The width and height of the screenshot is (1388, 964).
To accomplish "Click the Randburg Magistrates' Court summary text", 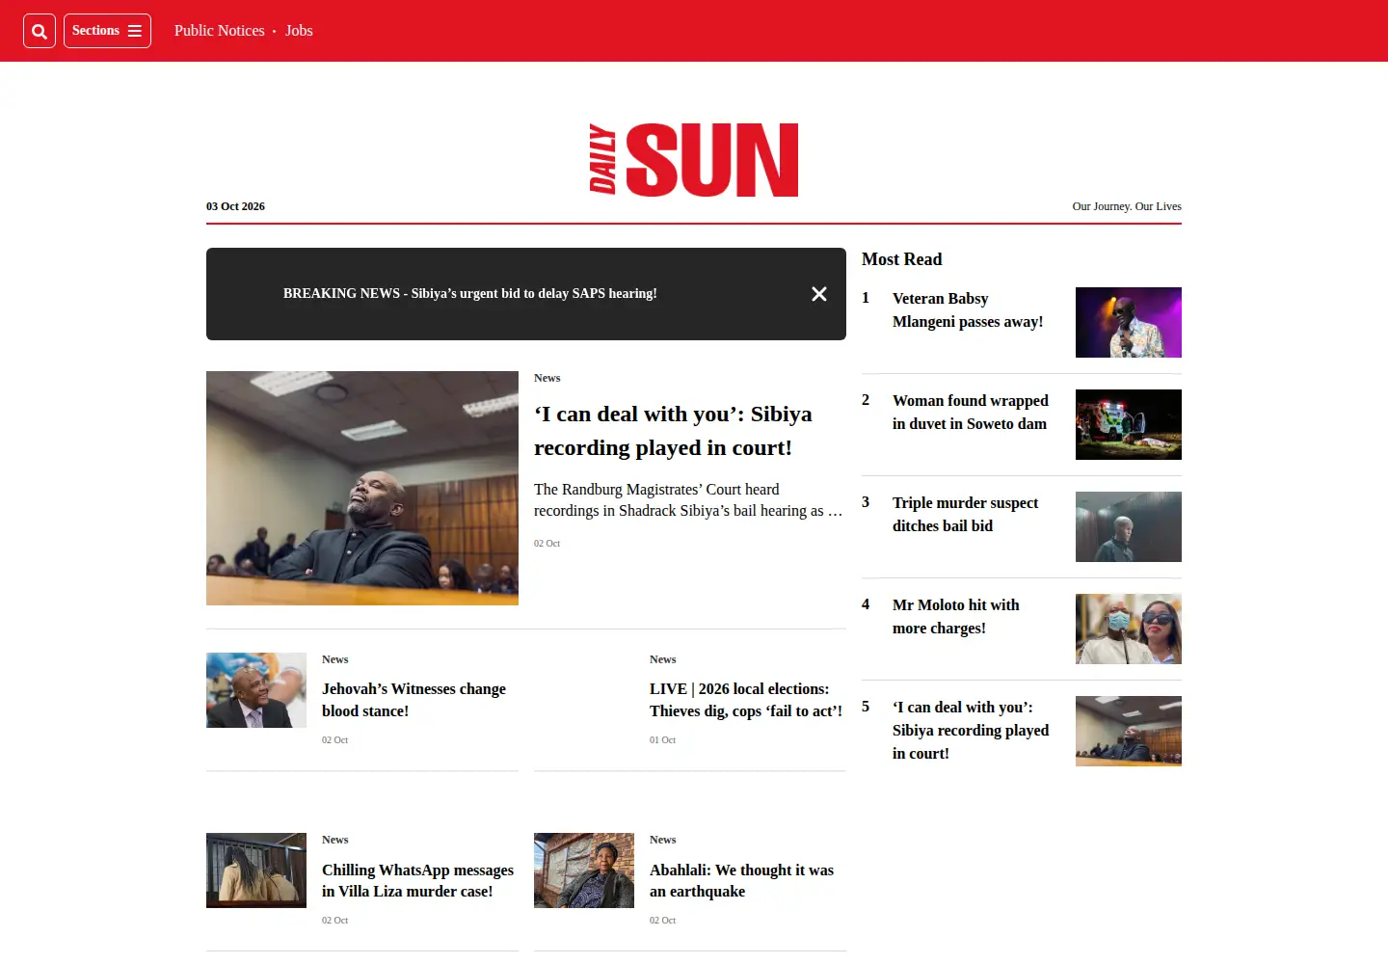I will coord(688,500).
